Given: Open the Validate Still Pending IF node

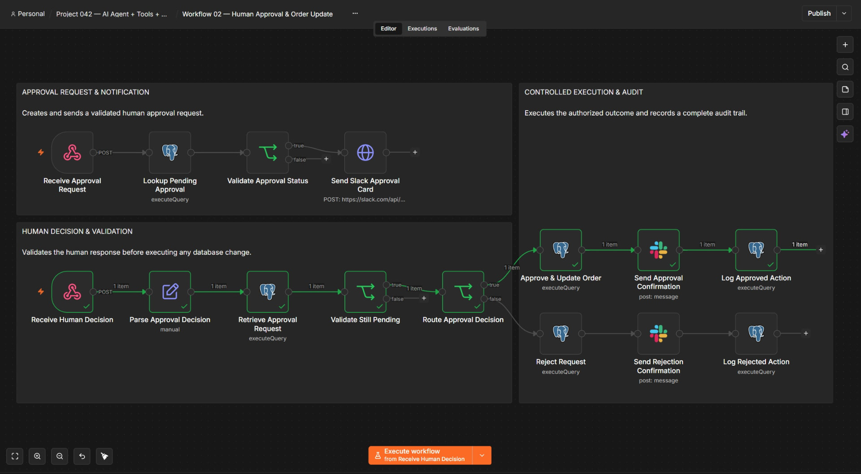Looking at the screenshot, I should [x=365, y=291].
